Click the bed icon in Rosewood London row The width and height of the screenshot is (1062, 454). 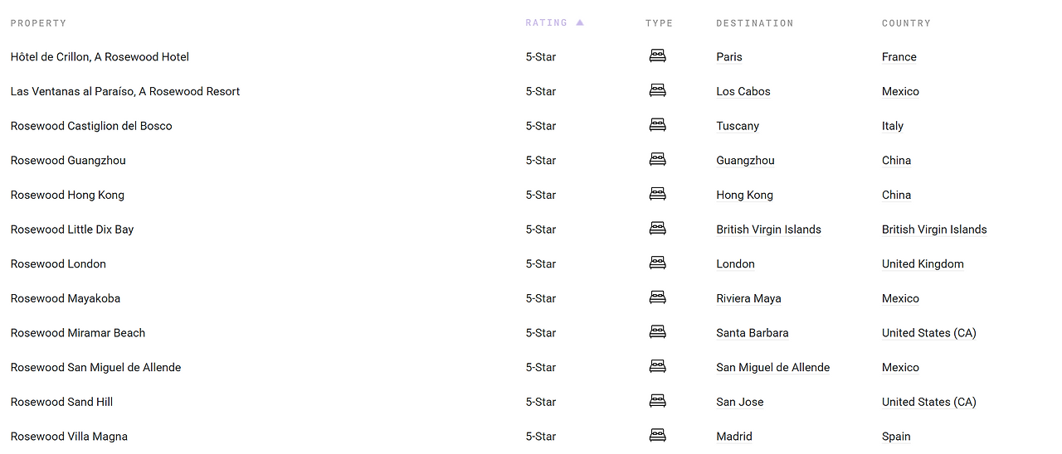657,263
